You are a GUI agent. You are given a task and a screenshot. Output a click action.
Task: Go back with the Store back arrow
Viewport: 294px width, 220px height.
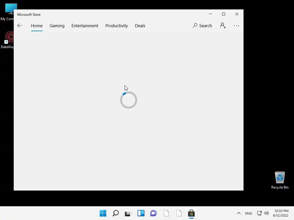pos(20,25)
